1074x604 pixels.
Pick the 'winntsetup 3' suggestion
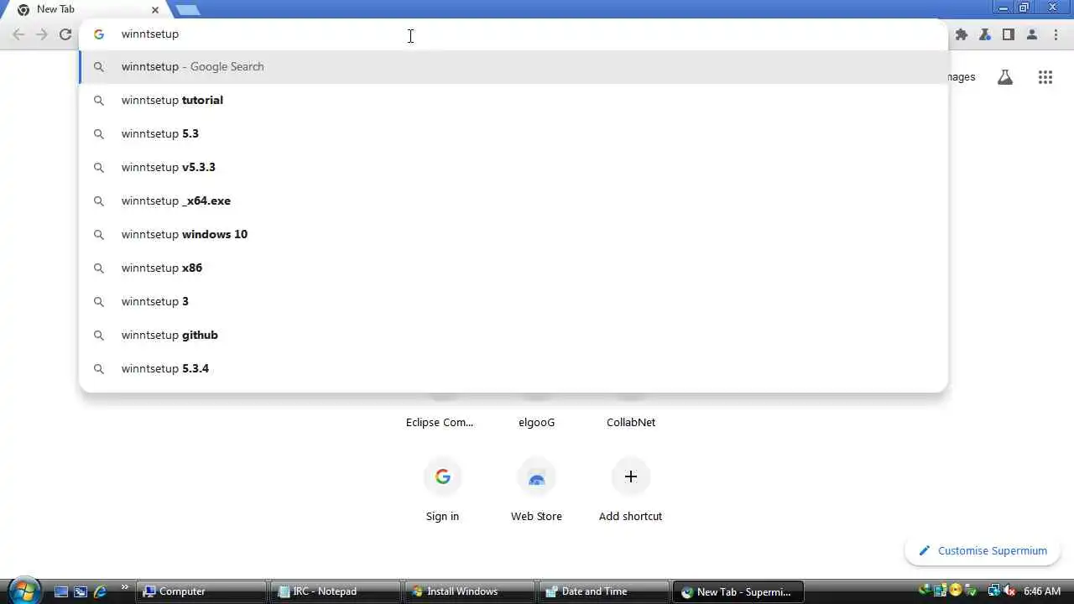tap(514, 301)
